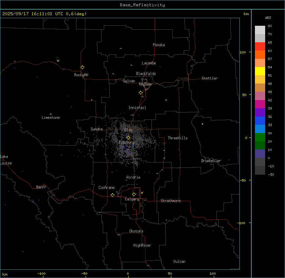Click the yellow diamond marker below RedDeer

coord(141,92)
